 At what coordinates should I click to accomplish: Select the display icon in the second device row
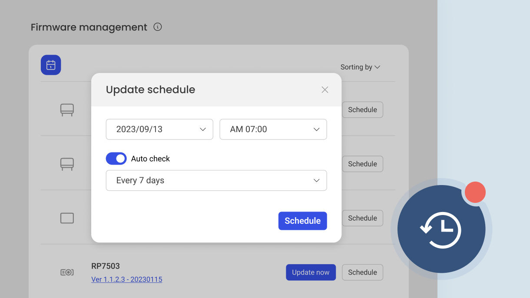point(67,164)
